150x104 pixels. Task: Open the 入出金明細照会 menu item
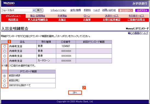pyautogui.click(x=38, y=20)
